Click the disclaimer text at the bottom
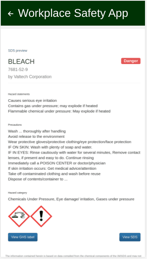147x259 pixels. (x=73, y=256)
